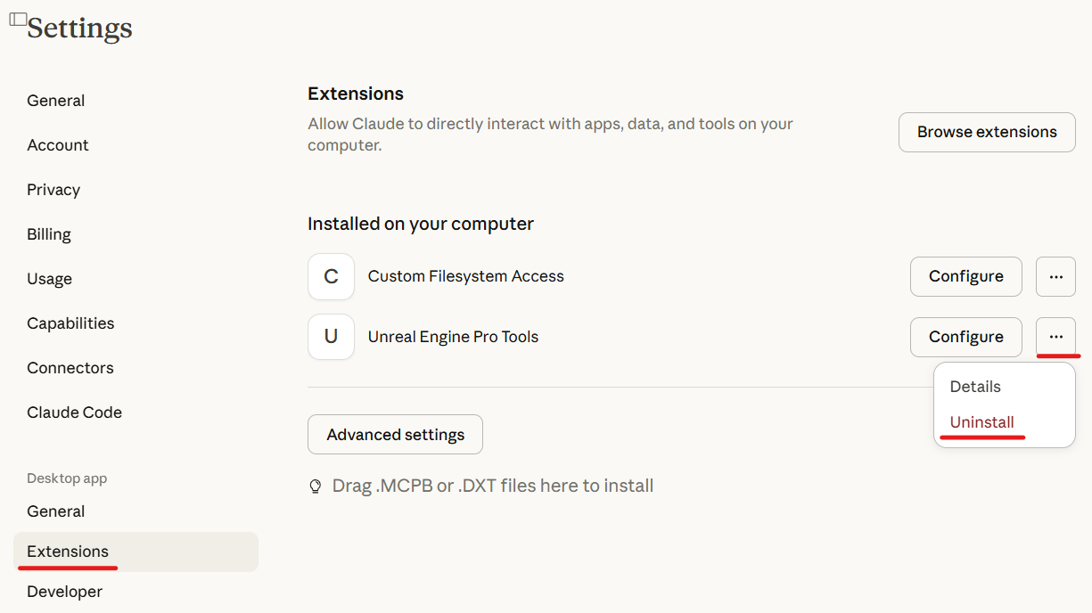Switch to Billing settings
Screen dimensions: 1092x613
(48, 233)
